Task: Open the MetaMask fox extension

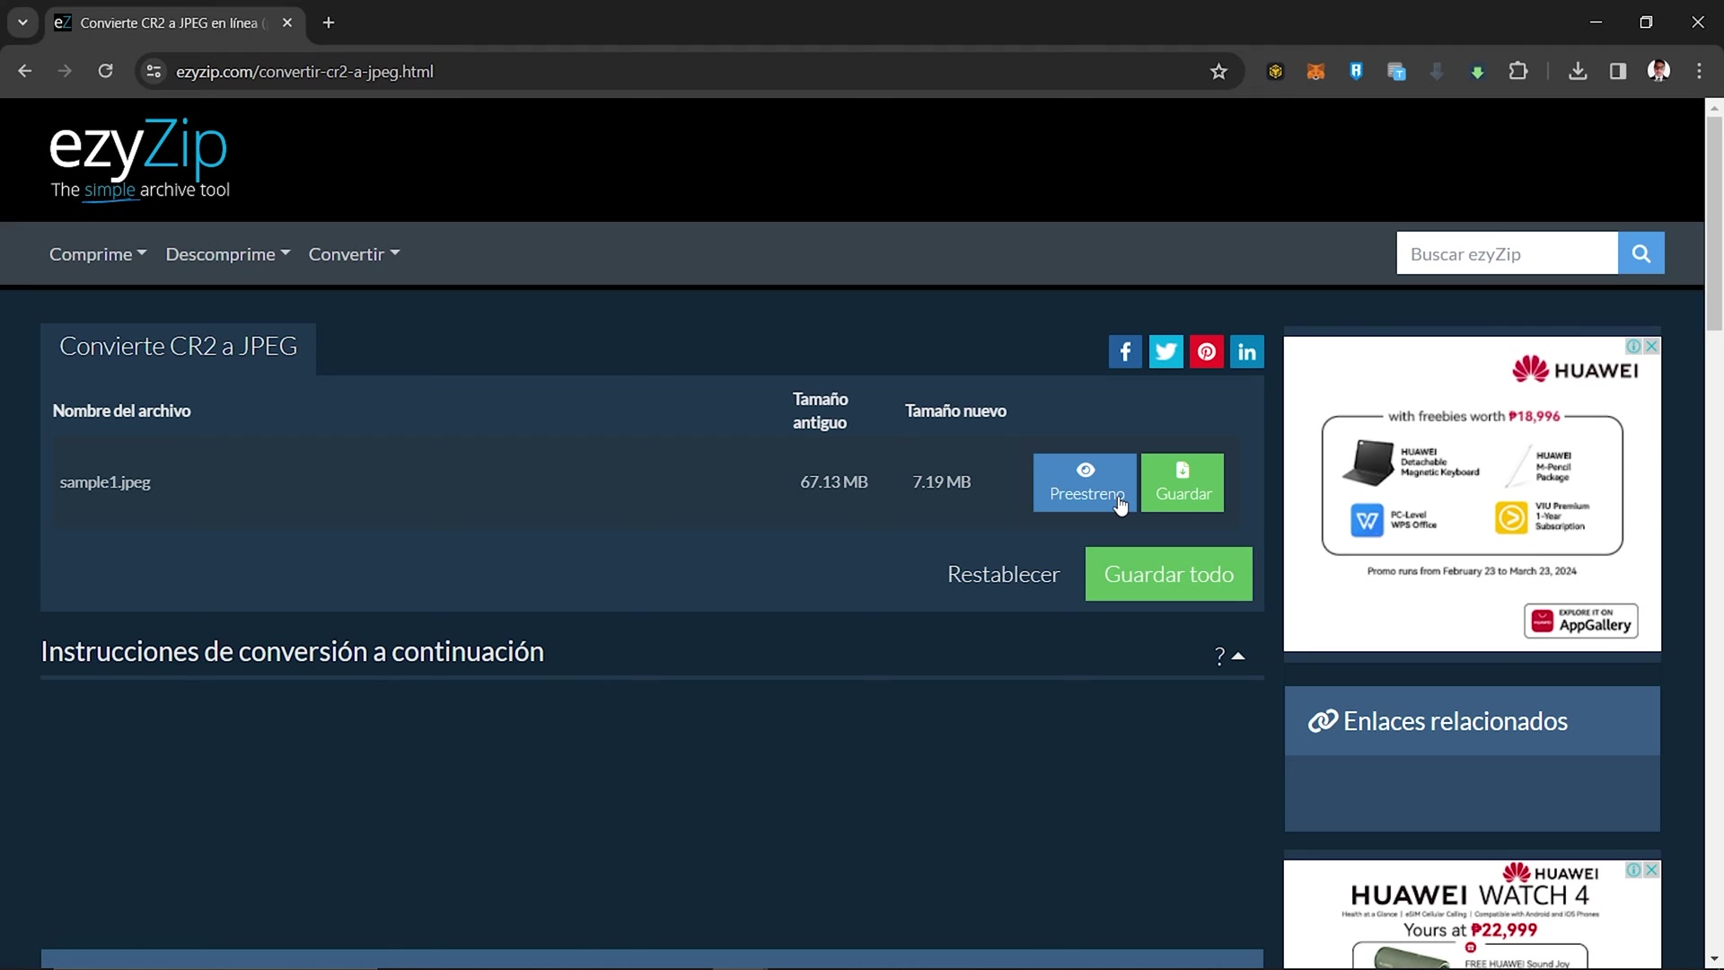Action: coord(1315,72)
